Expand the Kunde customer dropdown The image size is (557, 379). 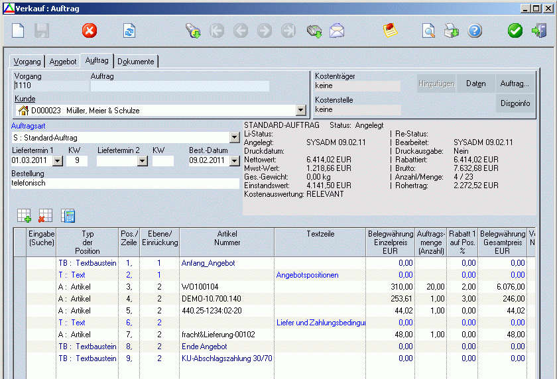(300, 111)
